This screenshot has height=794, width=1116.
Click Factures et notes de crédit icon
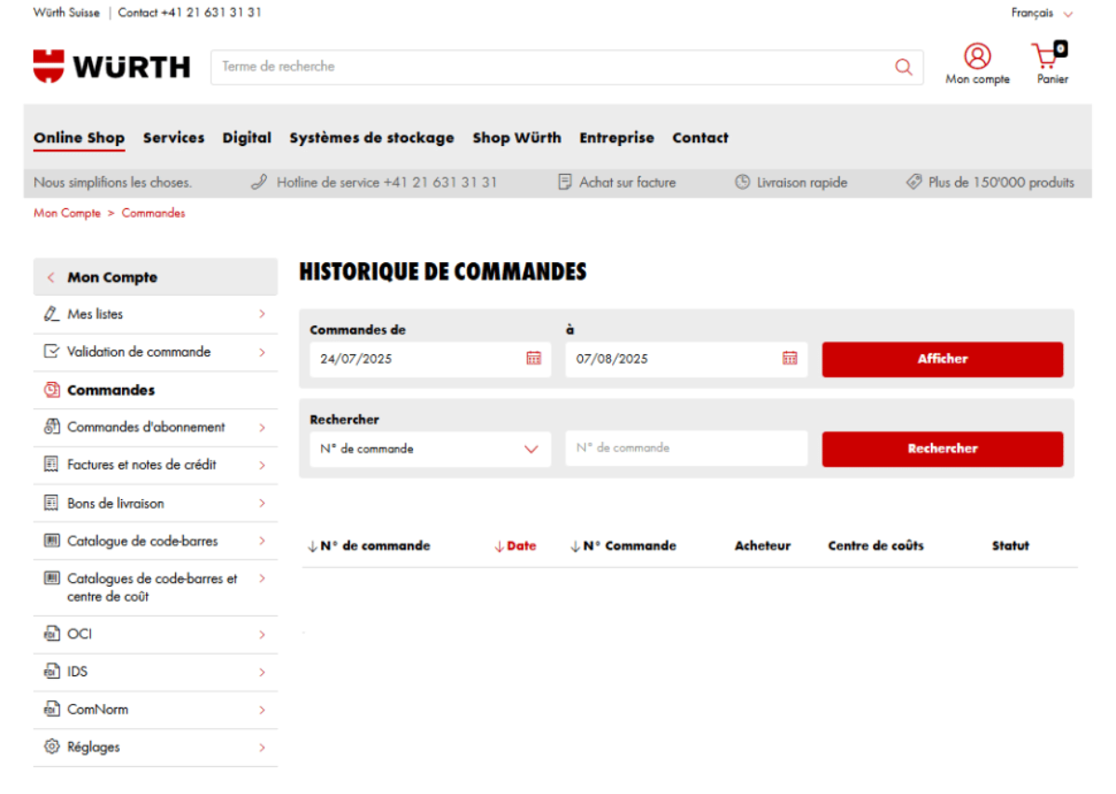pyautogui.click(x=51, y=464)
